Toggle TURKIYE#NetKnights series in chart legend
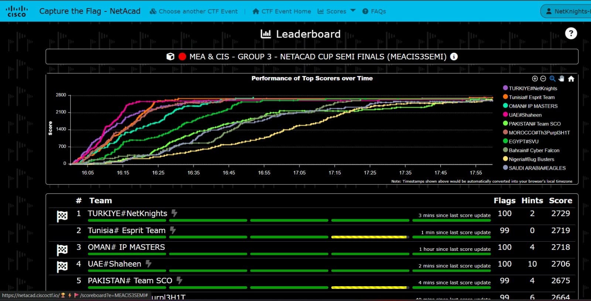This screenshot has width=591, height=301. point(532,89)
